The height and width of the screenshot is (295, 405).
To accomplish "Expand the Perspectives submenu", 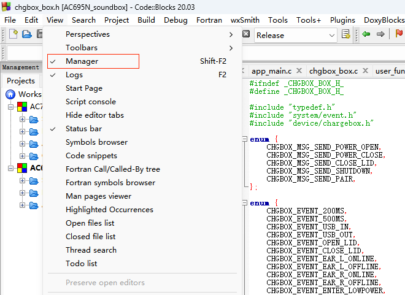I will [142, 34].
